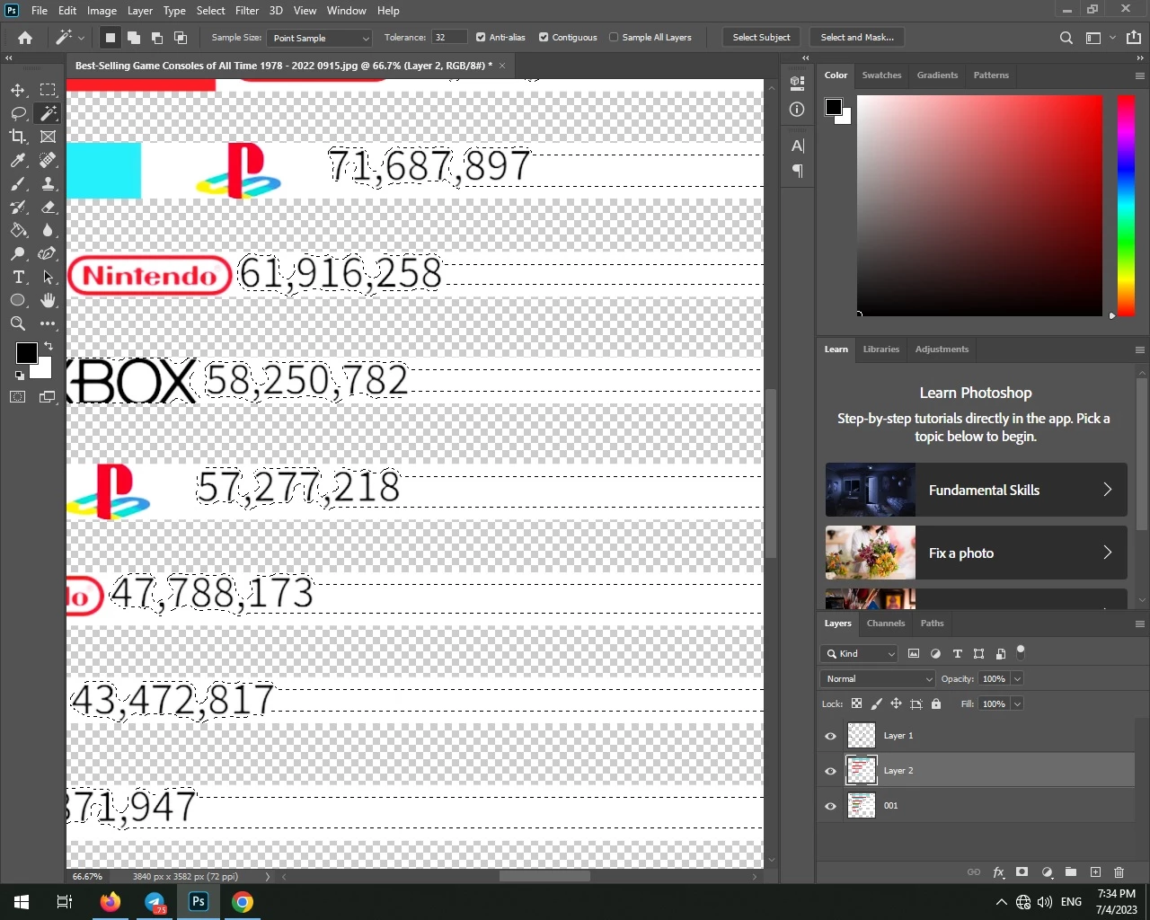Create a new layer with plus icon
Screen dimensions: 1150x920
1095,872
